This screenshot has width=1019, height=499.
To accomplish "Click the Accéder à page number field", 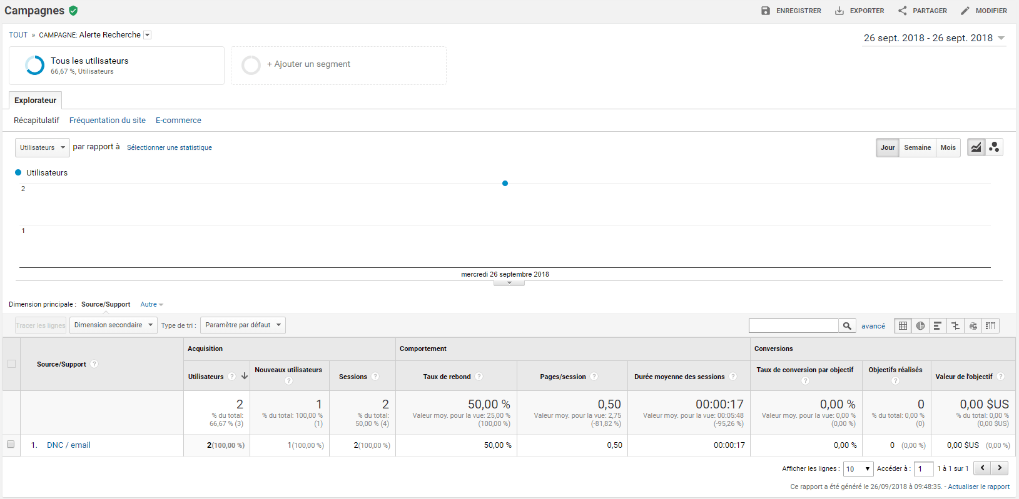I will [923, 469].
